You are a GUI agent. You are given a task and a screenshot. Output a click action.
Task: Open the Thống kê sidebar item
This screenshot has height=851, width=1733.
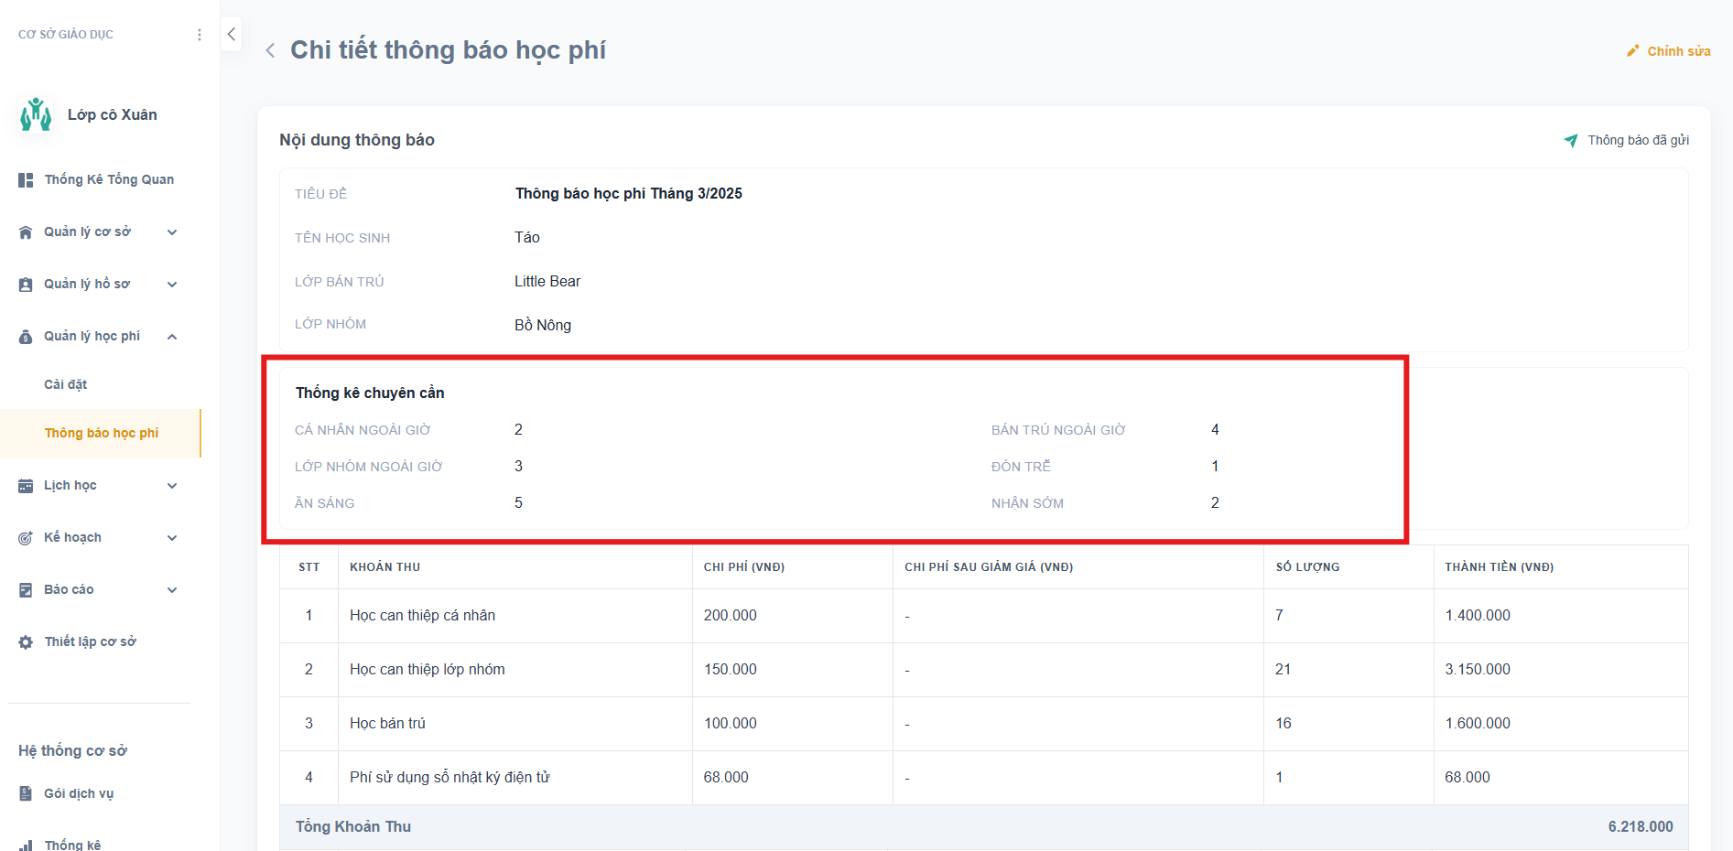(x=72, y=845)
